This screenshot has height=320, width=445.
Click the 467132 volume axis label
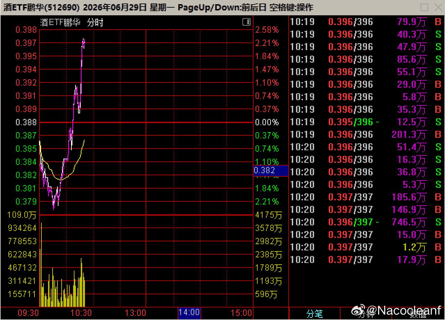coord(22,267)
